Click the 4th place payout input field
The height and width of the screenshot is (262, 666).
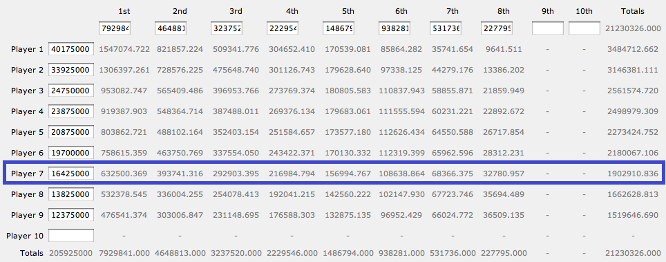point(283,28)
